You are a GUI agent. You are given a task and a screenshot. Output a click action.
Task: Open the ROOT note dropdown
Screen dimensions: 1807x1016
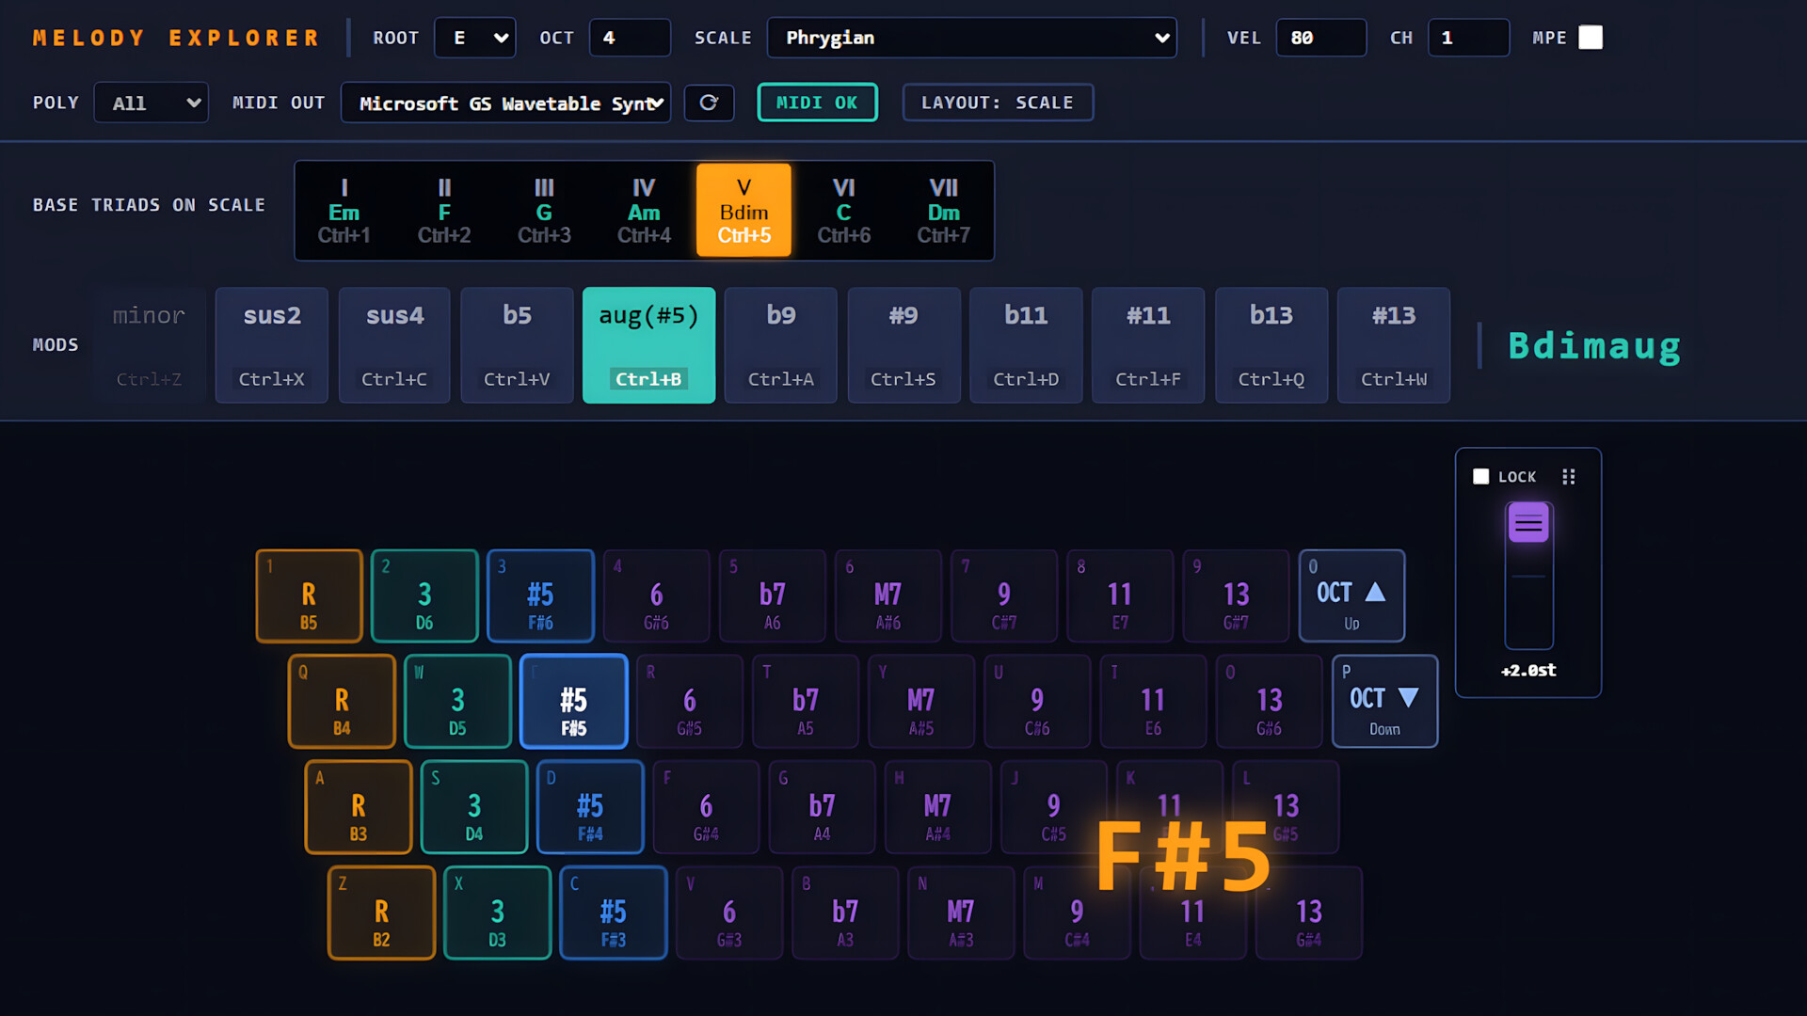(475, 38)
